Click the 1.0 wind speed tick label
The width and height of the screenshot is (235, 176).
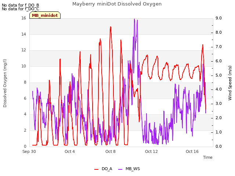tap(218, 132)
